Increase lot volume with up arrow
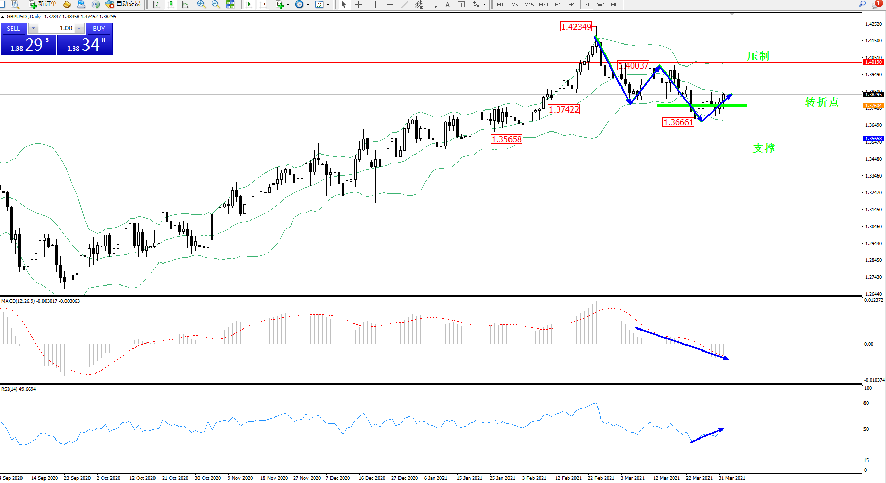886x483 pixels. pos(79,28)
